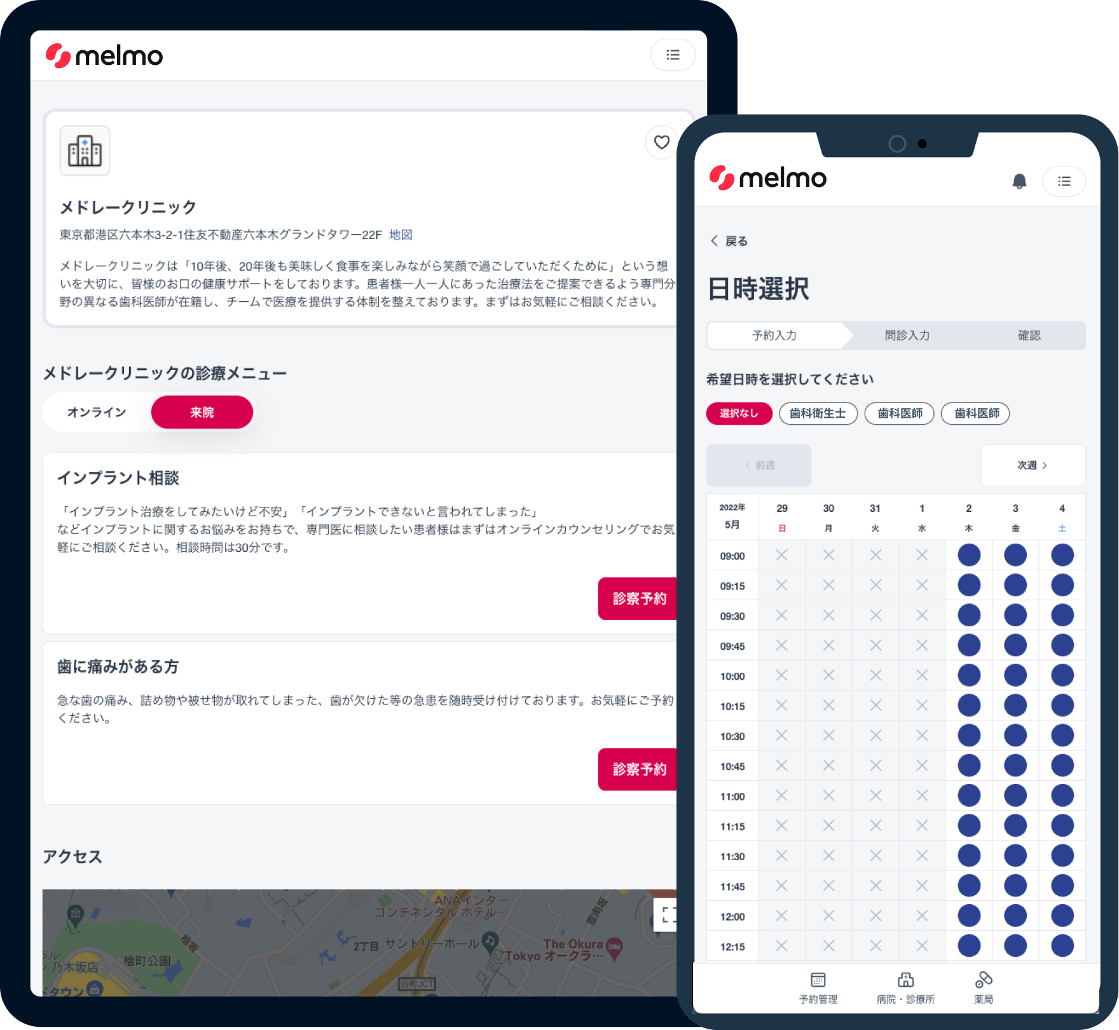
Task: Open the list menu on the tablet header
Action: pyautogui.click(x=673, y=55)
